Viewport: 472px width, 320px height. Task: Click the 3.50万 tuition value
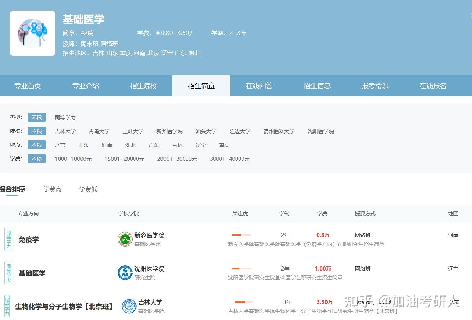pyautogui.click(x=325, y=302)
